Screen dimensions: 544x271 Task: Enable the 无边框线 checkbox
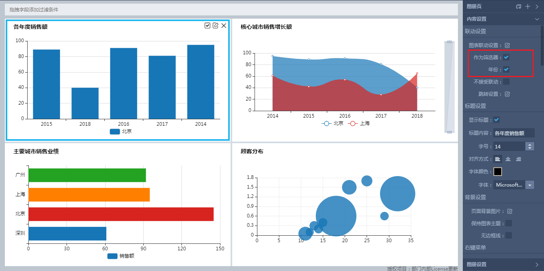[509, 235]
